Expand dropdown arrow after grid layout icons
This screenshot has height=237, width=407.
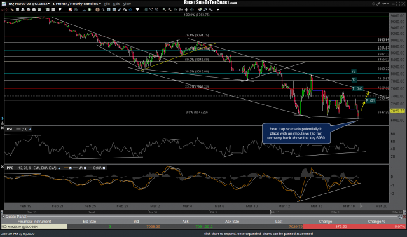[60, 10]
